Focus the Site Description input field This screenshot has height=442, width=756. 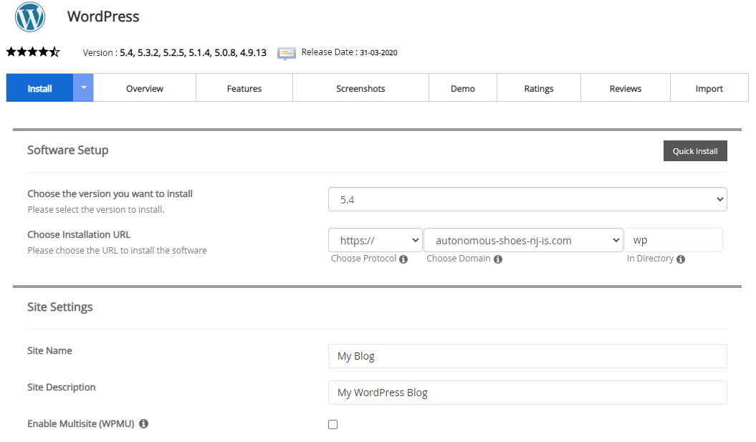tap(527, 393)
